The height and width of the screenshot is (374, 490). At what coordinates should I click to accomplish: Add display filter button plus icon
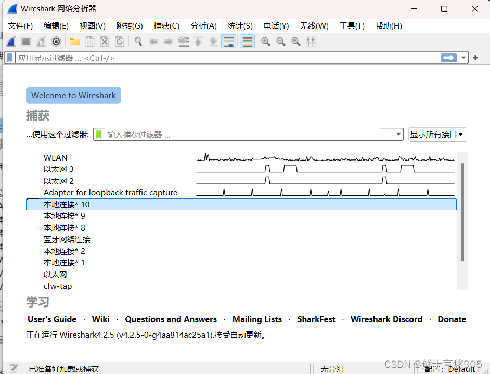point(475,58)
